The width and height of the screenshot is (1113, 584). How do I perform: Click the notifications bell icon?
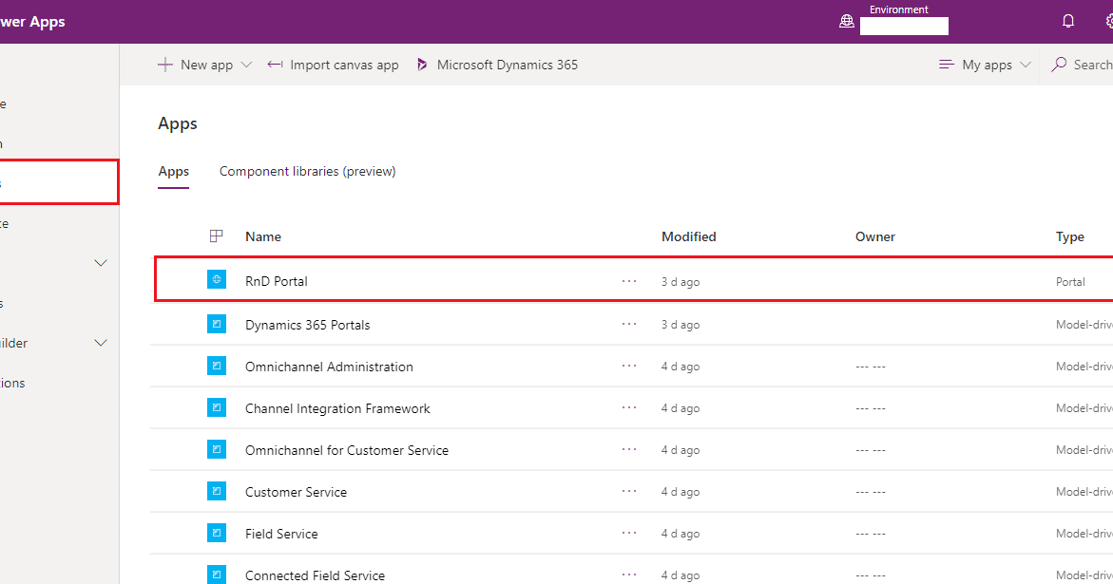pos(1068,20)
